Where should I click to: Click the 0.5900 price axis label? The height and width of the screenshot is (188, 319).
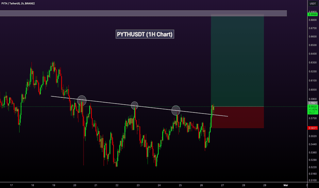(313, 99)
